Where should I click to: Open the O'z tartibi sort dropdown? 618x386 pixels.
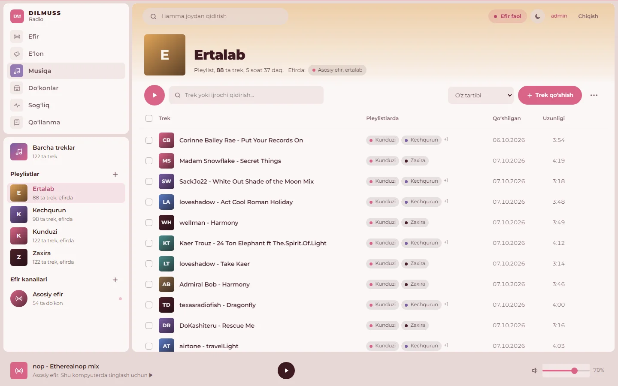pyautogui.click(x=481, y=95)
